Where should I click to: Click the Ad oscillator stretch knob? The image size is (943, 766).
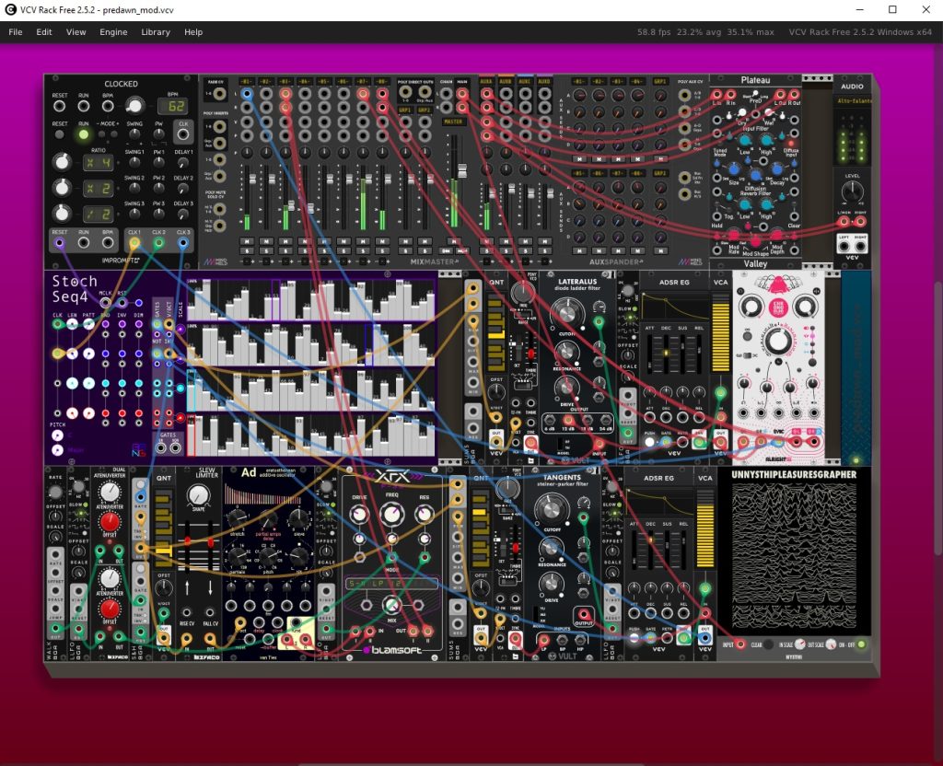pyautogui.click(x=237, y=517)
